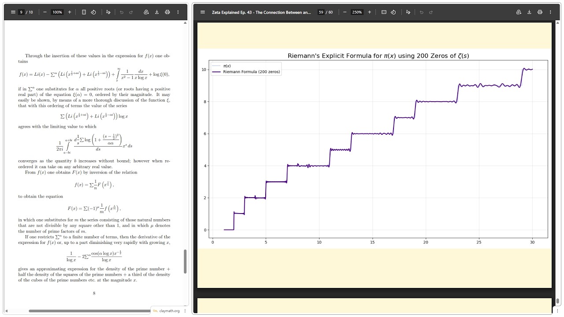Click the undo arrow in right PDF viewer
The image size is (564, 317).
coord(422,12)
